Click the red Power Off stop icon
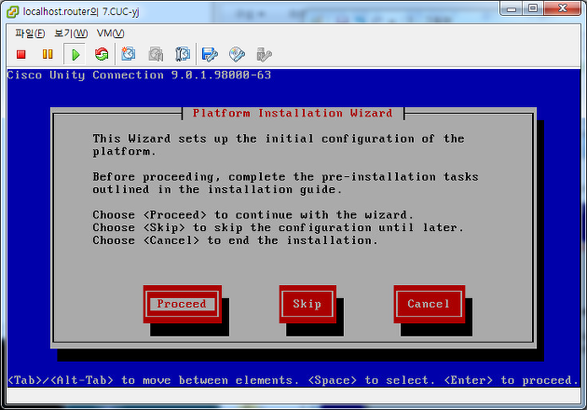 click(x=21, y=55)
